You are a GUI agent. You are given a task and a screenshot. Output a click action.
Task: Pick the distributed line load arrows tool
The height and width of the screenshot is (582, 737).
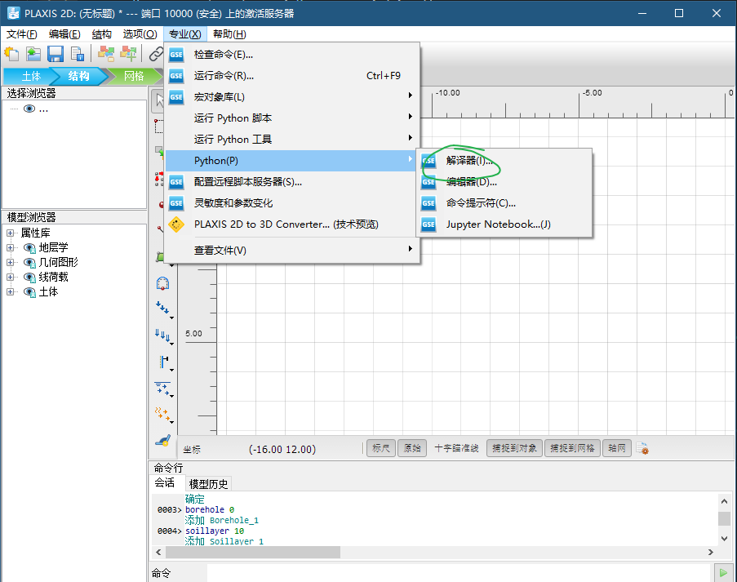tap(162, 335)
